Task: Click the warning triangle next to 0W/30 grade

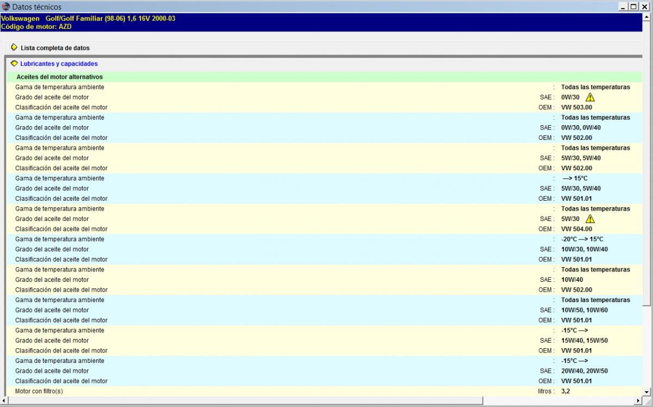Action: click(x=590, y=97)
